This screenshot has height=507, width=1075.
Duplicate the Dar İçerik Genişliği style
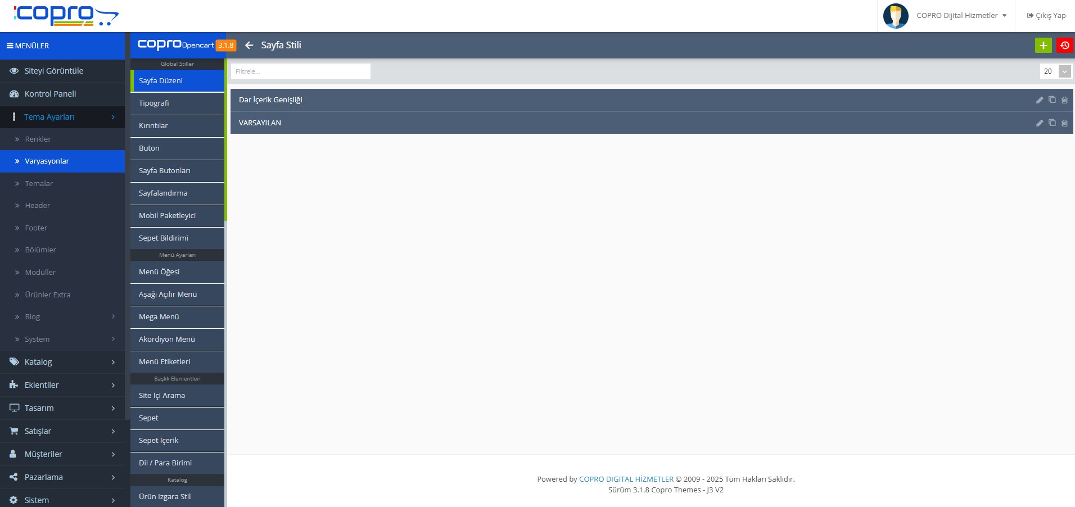(1052, 100)
